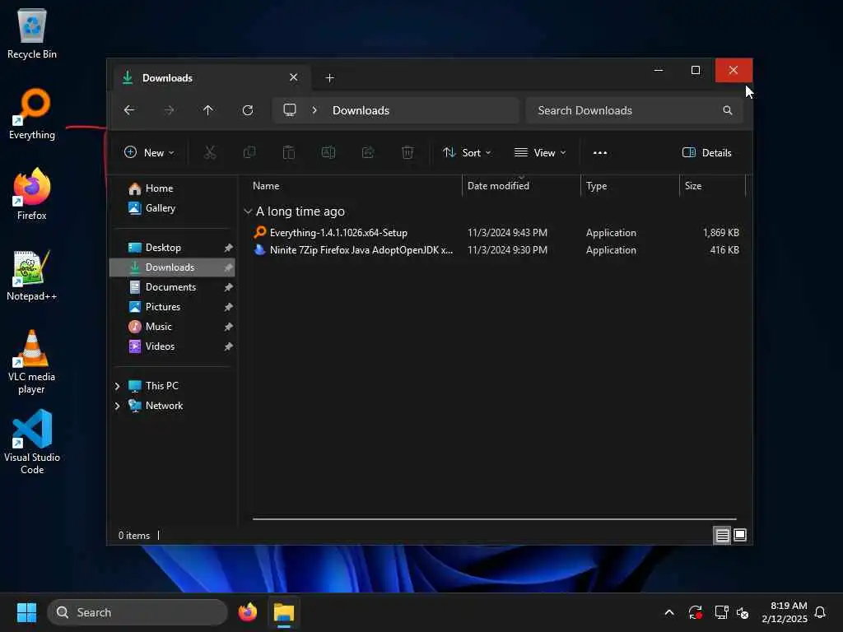This screenshot has width=843, height=632.
Task: Open the New dropdown menu
Action: (149, 152)
